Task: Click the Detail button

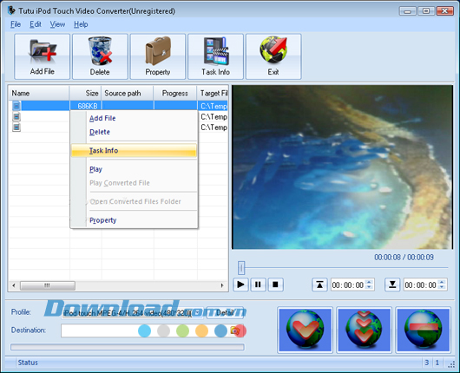Action: point(225,313)
